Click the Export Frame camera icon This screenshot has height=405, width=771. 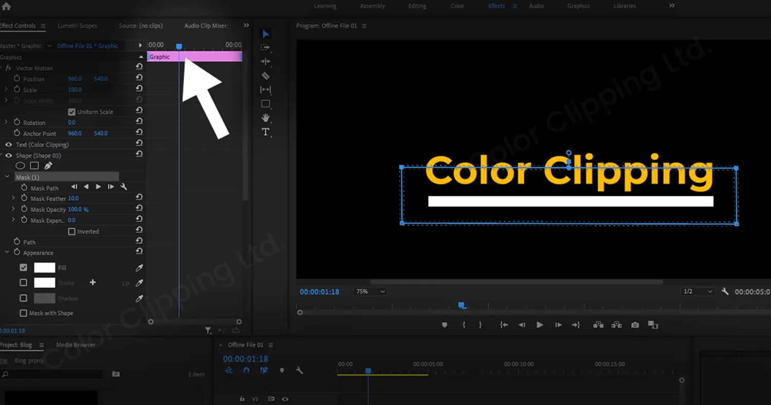click(635, 324)
